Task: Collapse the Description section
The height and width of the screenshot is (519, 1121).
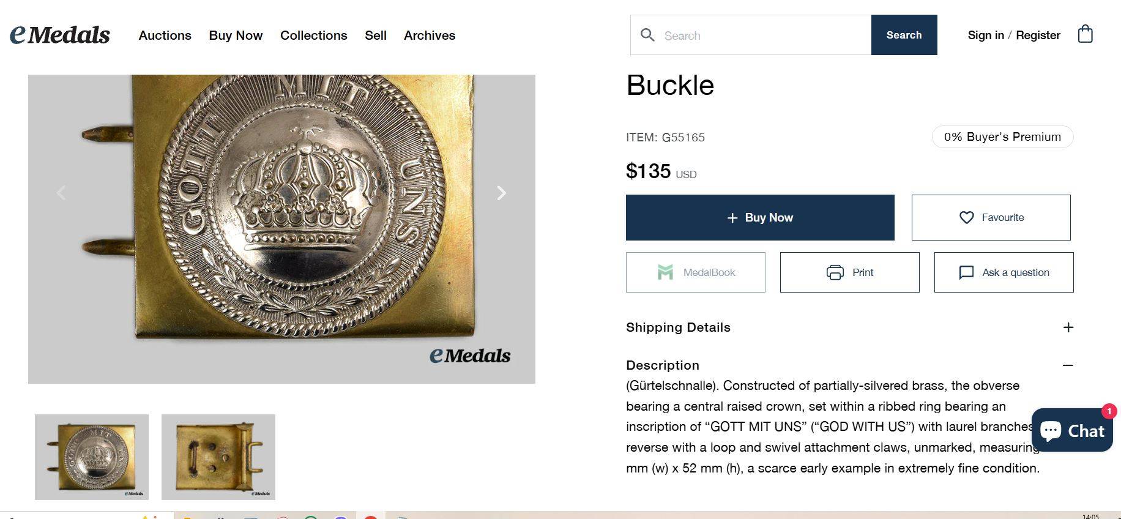Action: (1068, 365)
